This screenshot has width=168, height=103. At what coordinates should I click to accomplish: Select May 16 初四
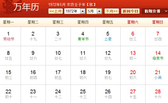point(33,75)
